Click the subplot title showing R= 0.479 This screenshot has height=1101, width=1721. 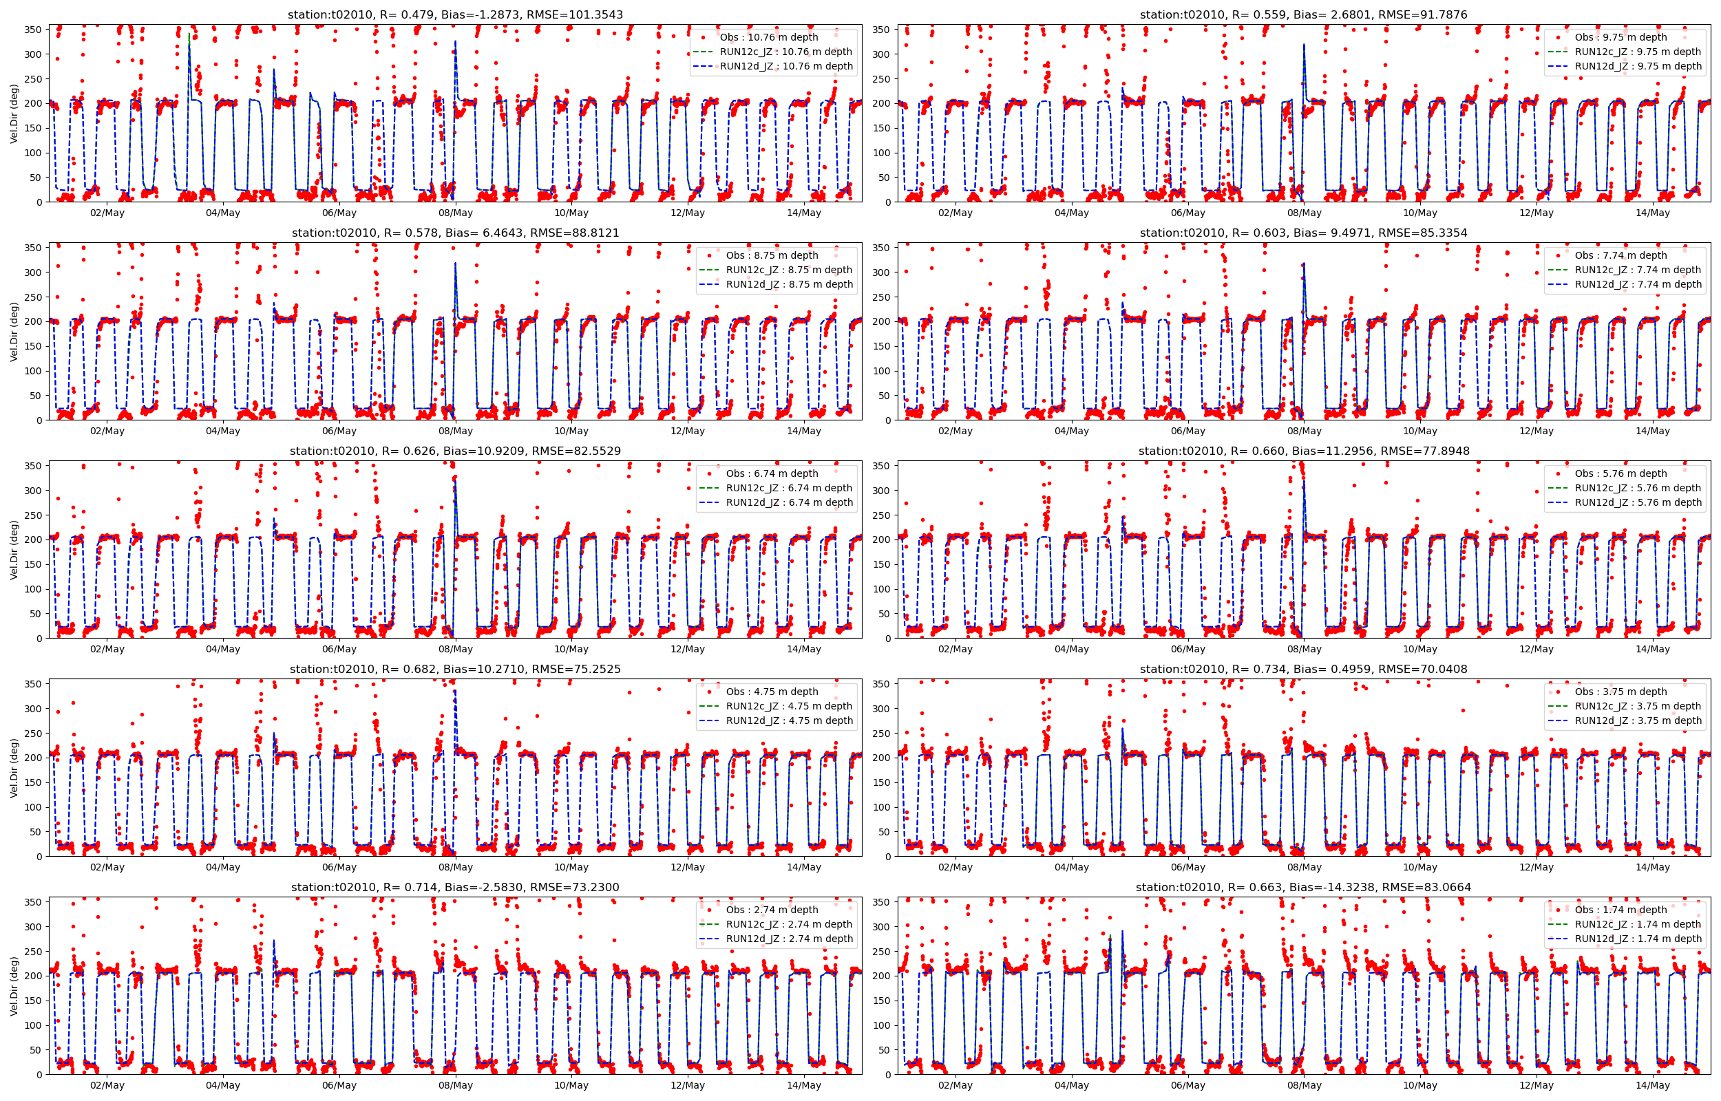(455, 14)
